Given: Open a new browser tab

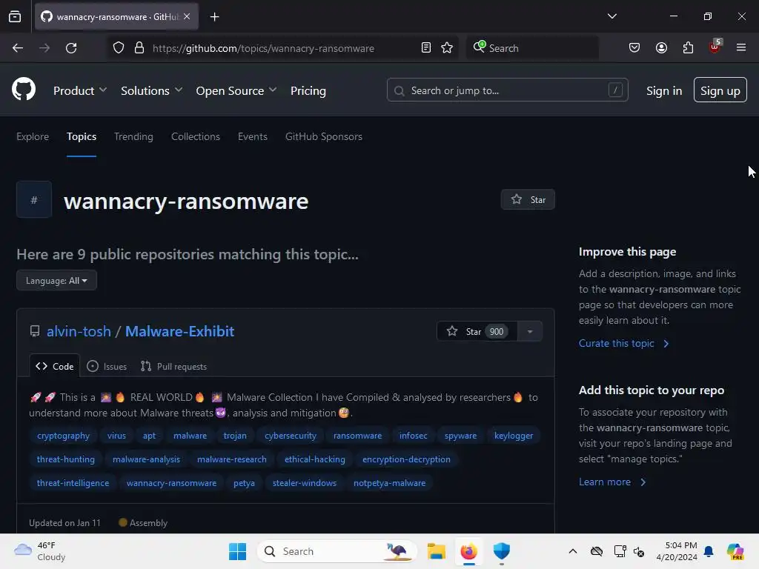Looking at the screenshot, I should click(214, 17).
